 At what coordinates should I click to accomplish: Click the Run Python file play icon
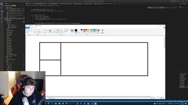pos(179,3)
